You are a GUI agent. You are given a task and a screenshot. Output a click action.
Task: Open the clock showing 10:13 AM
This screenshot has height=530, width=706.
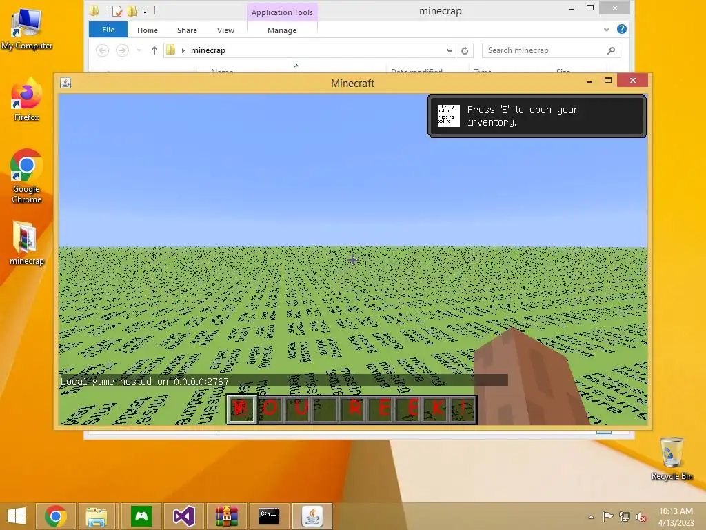[x=676, y=517]
